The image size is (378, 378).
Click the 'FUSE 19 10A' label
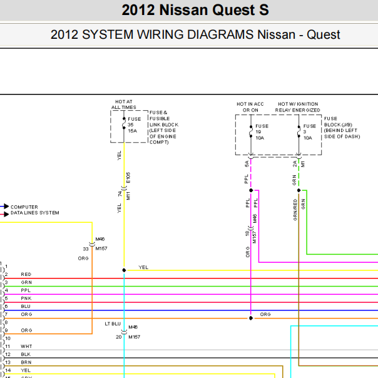click(x=262, y=132)
